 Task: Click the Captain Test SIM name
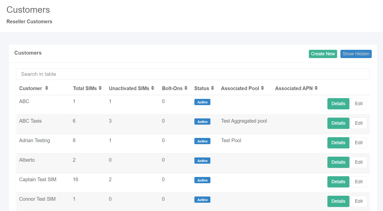[x=38, y=179]
